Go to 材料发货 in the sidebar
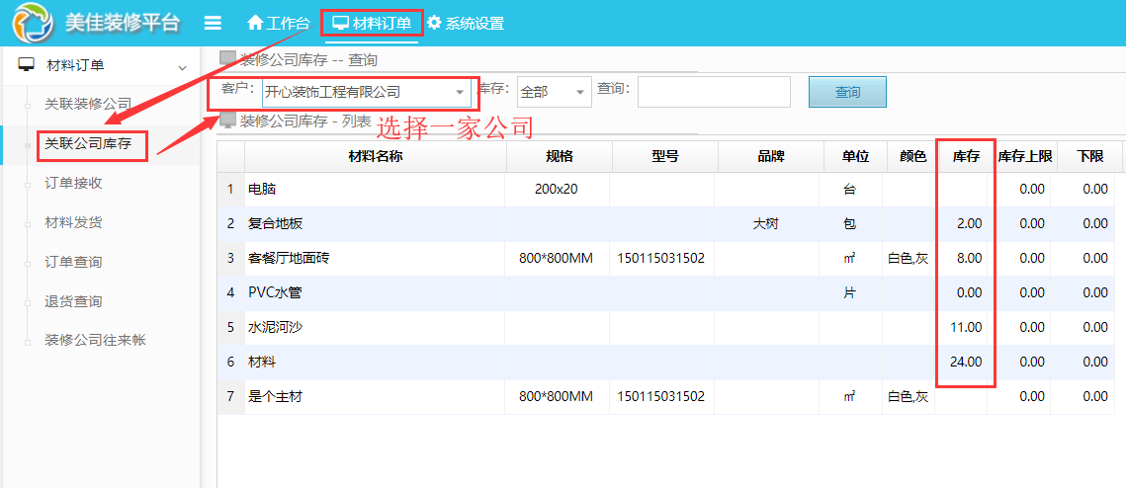The image size is (1126, 488). tap(73, 222)
